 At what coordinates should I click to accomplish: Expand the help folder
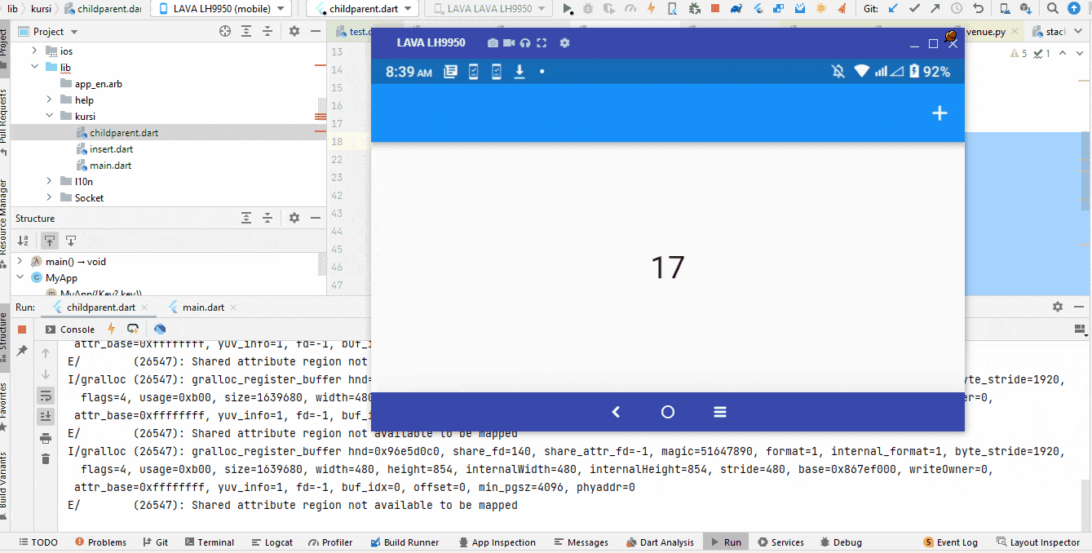(x=49, y=100)
